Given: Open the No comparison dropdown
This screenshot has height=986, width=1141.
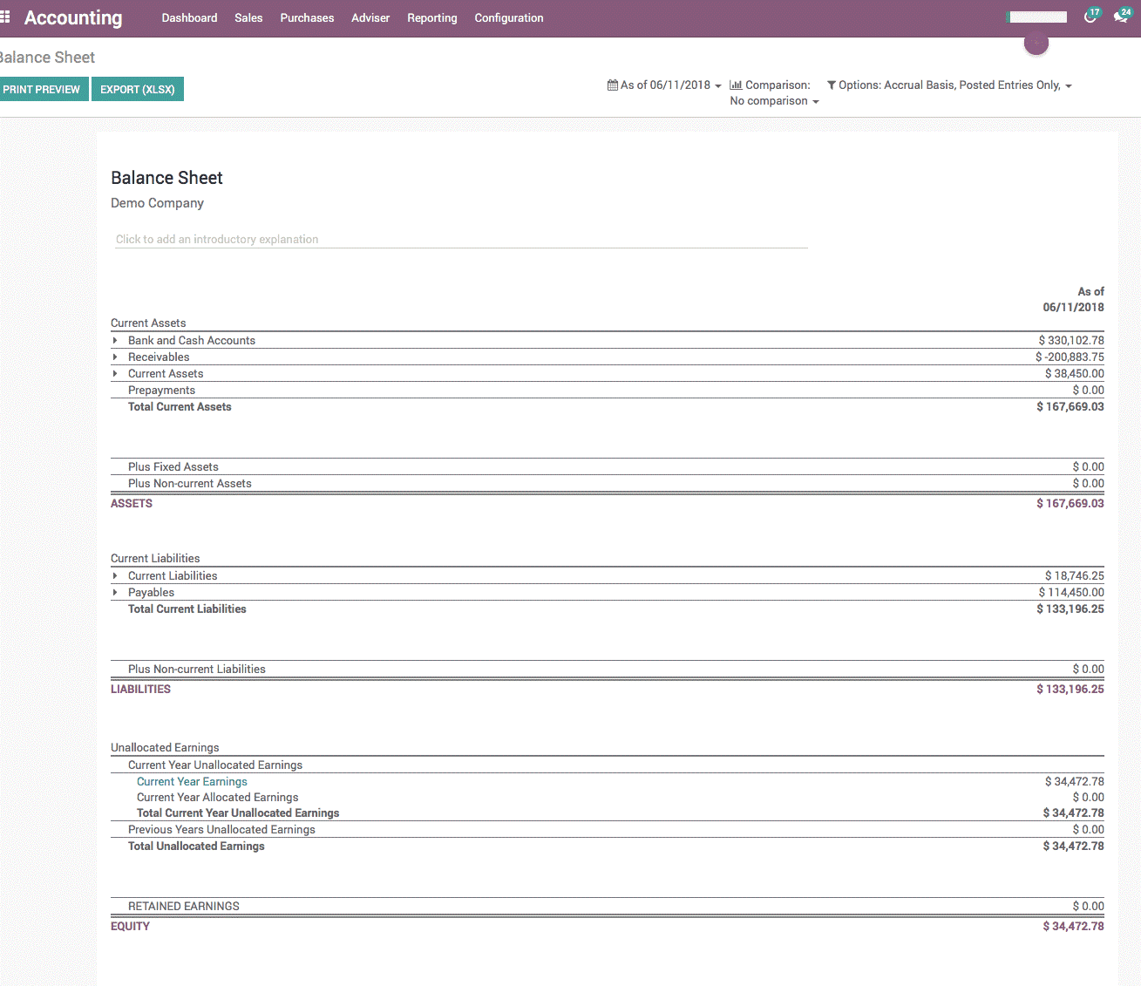Looking at the screenshot, I should (773, 101).
